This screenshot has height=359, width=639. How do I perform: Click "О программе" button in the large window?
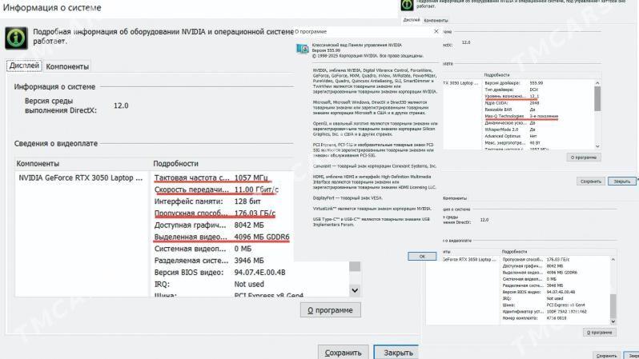coord(330,310)
